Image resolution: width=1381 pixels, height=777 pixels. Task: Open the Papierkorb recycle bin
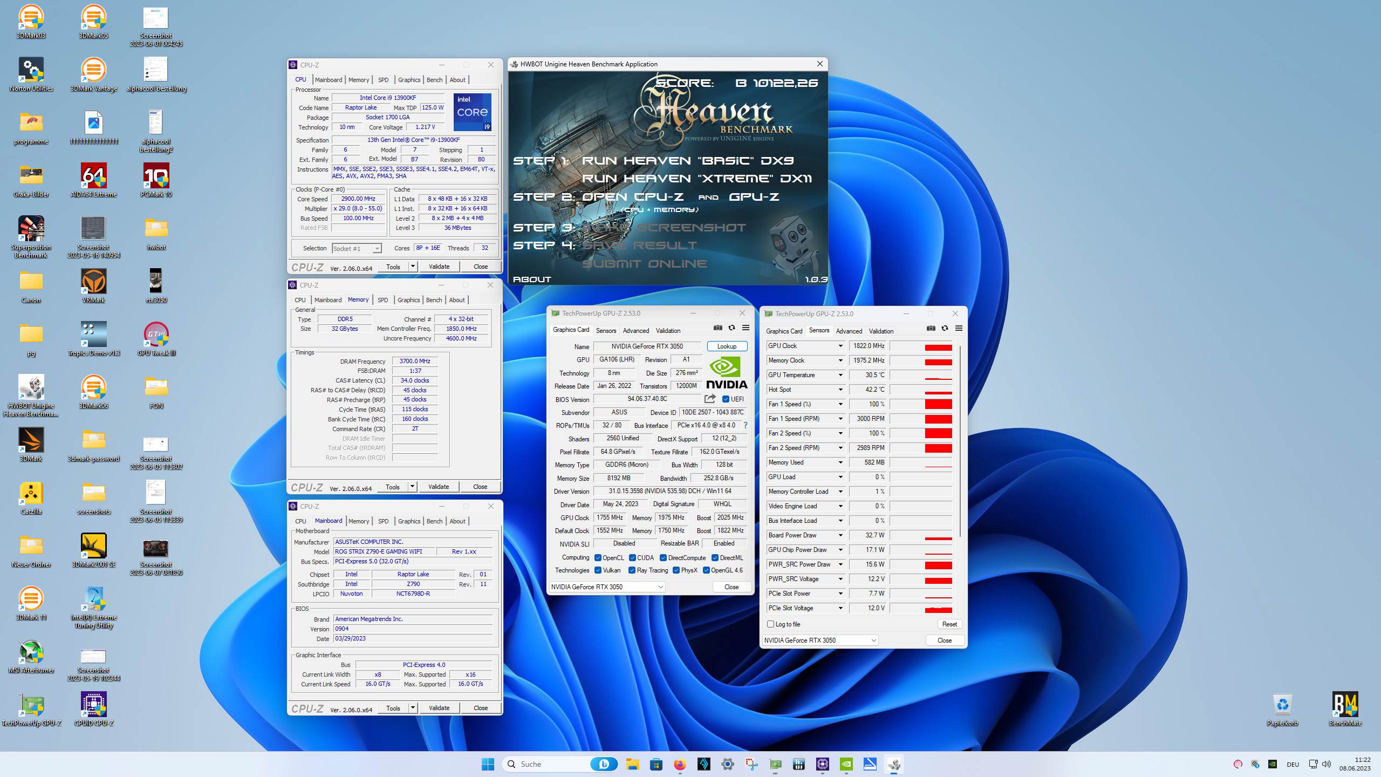click(x=1282, y=709)
